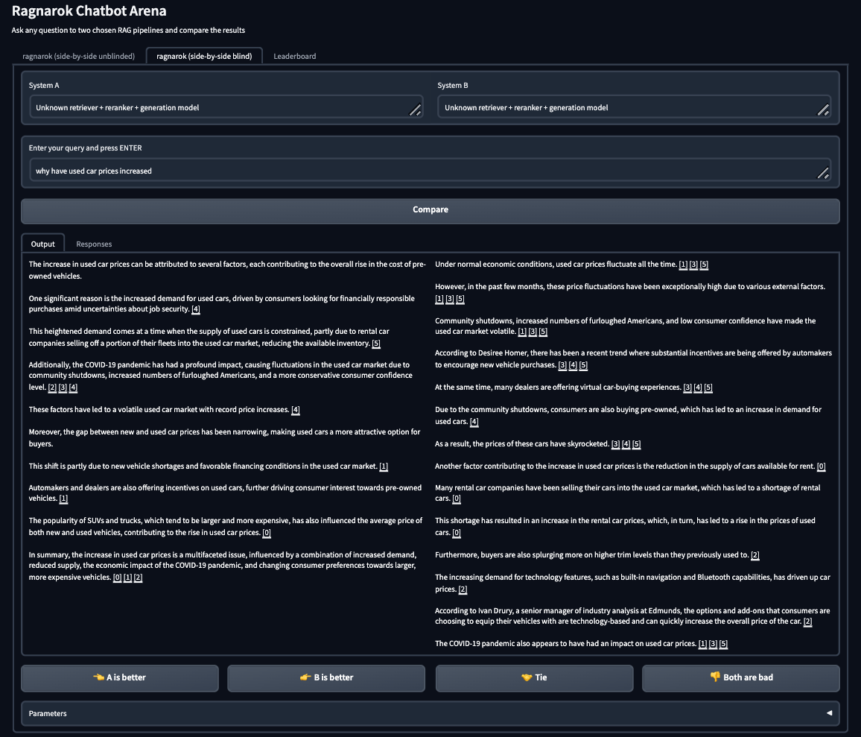Click the System B textbox resize handle
This screenshot has height=737, width=861.
pos(823,110)
